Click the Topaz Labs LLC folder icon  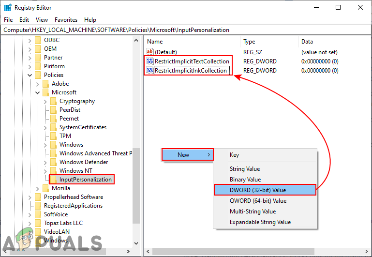[x=38, y=223]
